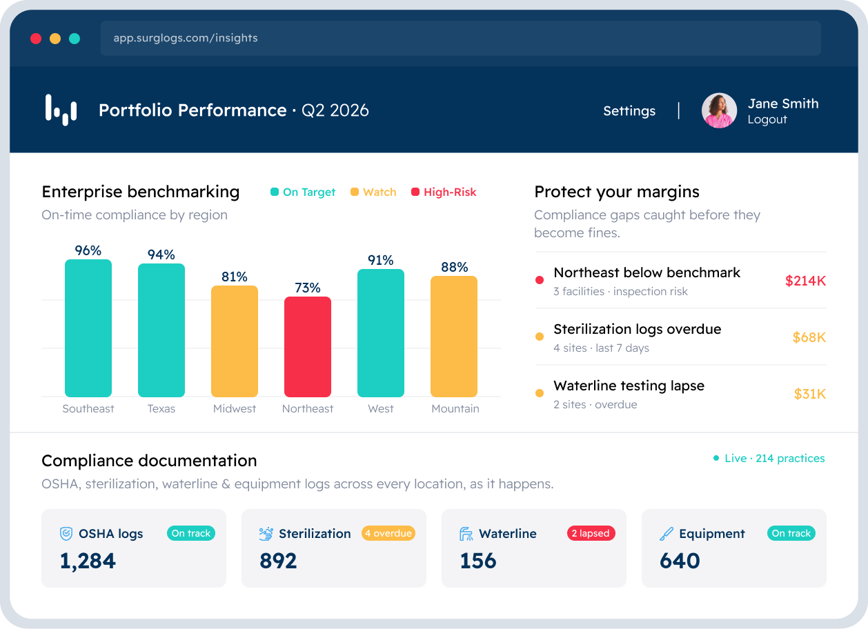Click the 'On-time compliance by region' subtitle
Image resolution: width=868 pixels, height=629 pixels.
(135, 215)
